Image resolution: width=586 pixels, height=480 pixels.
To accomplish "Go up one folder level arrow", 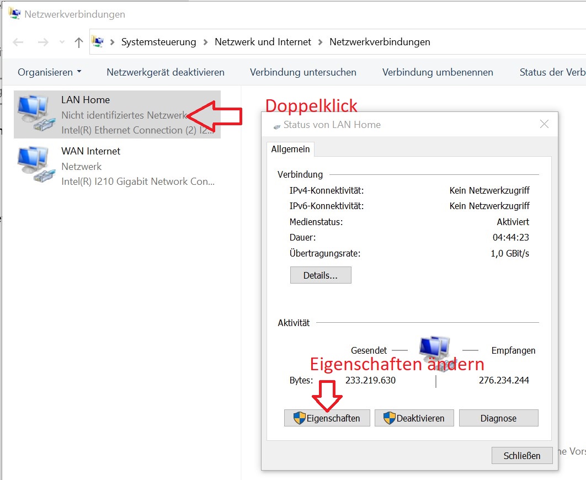I will click(79, 42).
